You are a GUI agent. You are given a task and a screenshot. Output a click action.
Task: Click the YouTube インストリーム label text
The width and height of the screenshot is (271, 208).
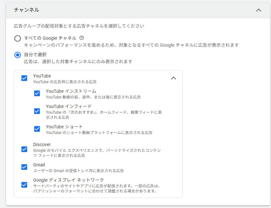coord(71,91)
